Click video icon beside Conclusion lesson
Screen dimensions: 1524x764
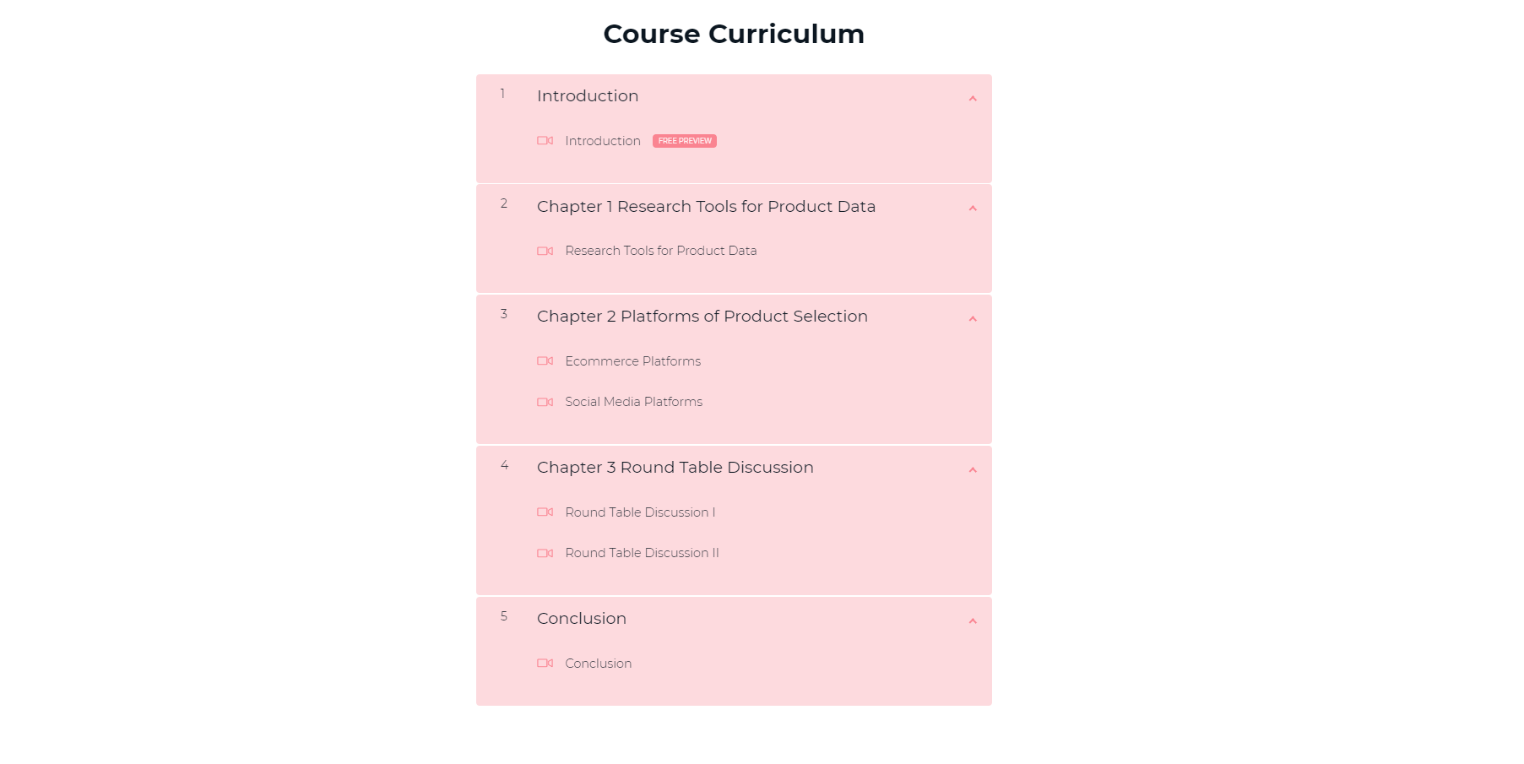coord(545,664)
